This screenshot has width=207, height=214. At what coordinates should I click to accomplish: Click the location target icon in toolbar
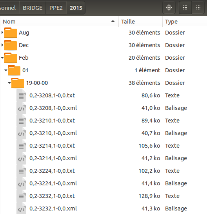[169, 7]
